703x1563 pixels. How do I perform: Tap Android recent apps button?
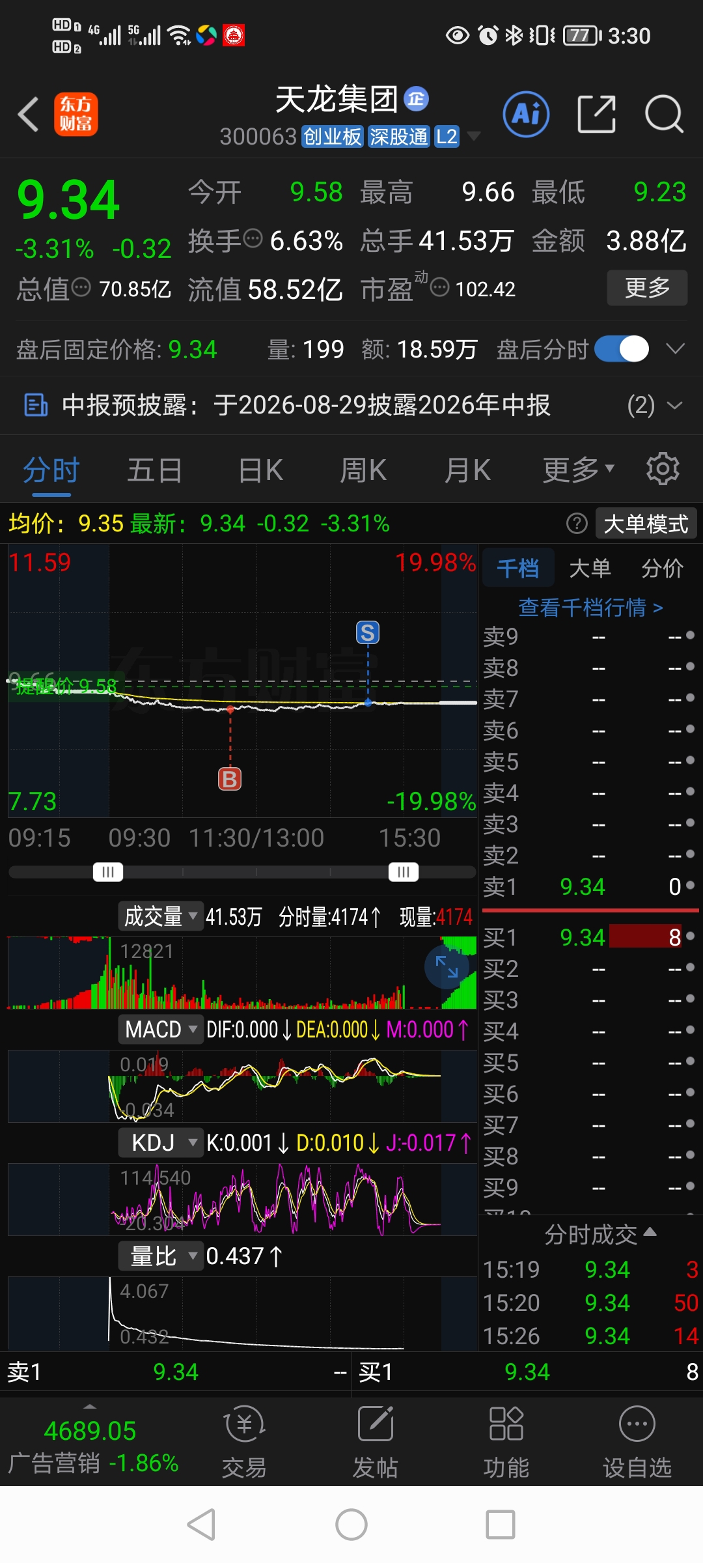tap(501, 1525)
